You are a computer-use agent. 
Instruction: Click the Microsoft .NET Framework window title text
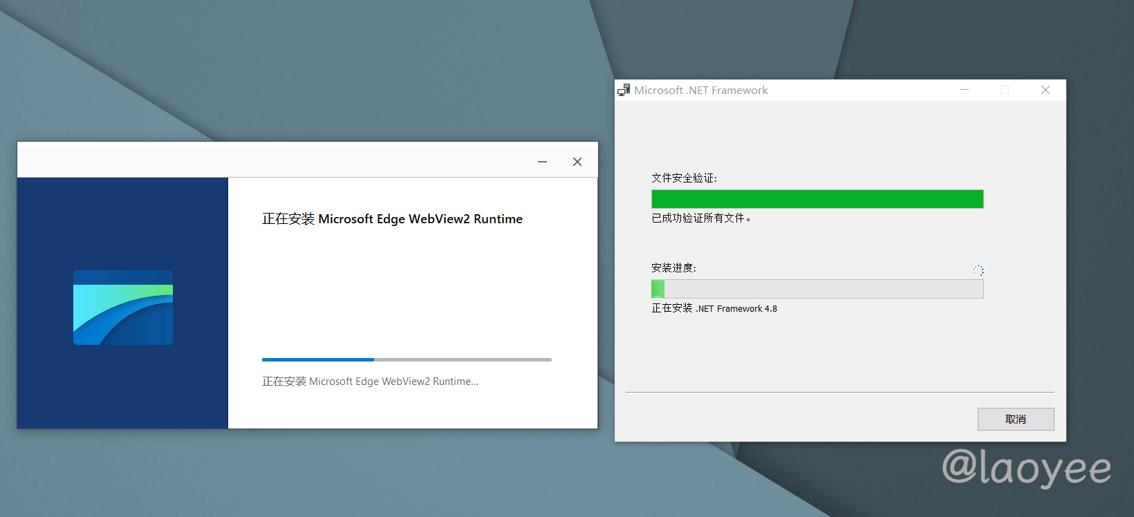(700, 90)
